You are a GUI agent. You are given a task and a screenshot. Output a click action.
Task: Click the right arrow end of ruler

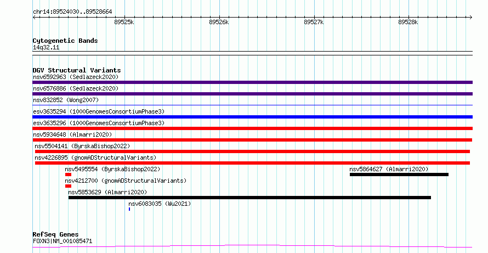470,18
